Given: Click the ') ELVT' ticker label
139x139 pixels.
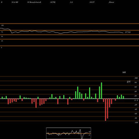Looking at the screenshot, I should pyautogui.click(x=92, y=2).
